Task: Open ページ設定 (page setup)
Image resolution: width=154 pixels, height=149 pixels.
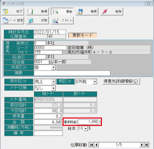Action: pos(13,20)
